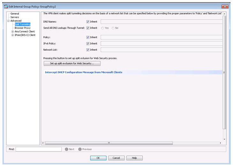Open the Browser Proxy settings page
The height and width of the screenshot is (165, 233).
(22, 28)
